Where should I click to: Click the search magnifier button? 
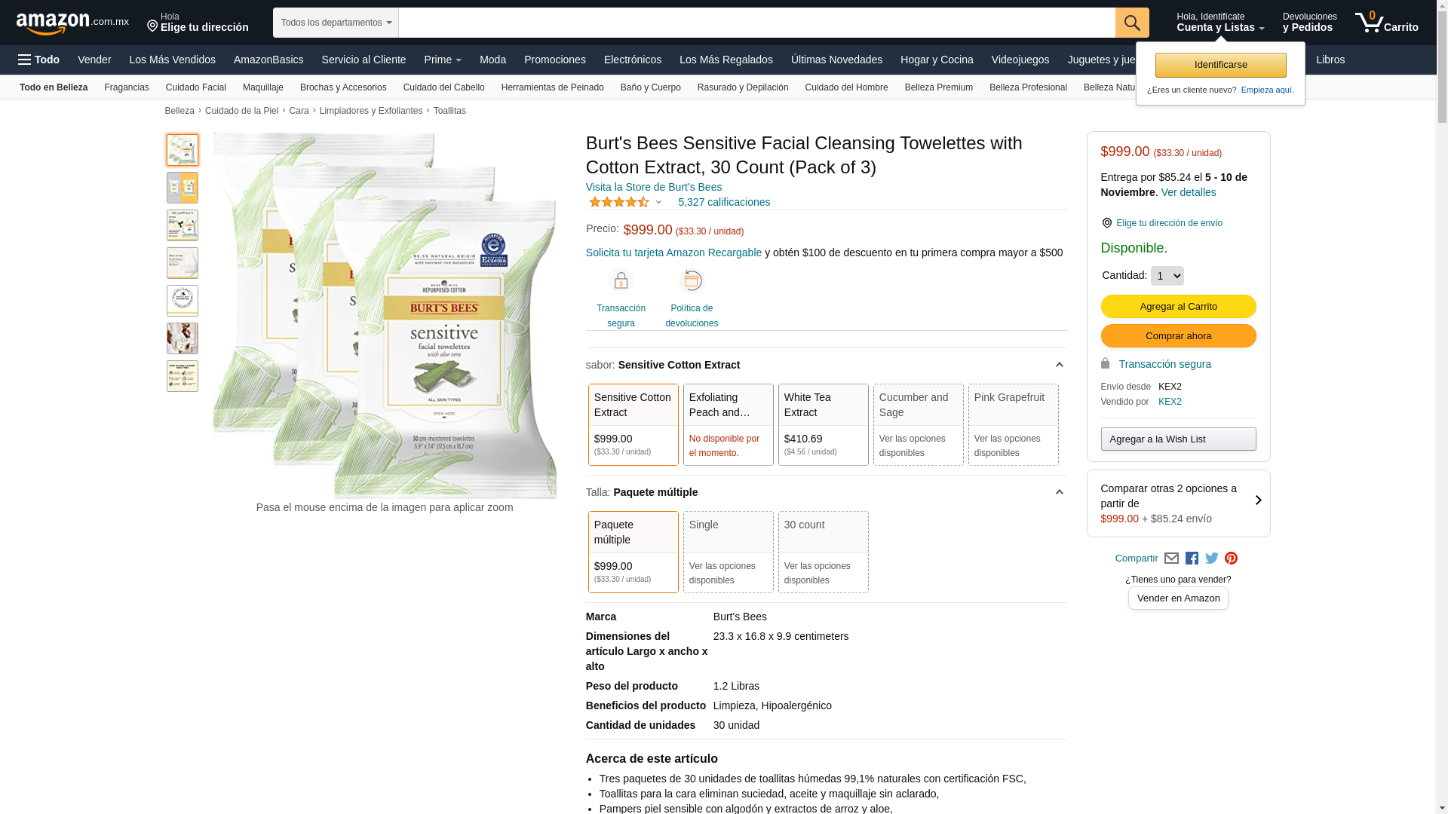(x=1131, y=23)
